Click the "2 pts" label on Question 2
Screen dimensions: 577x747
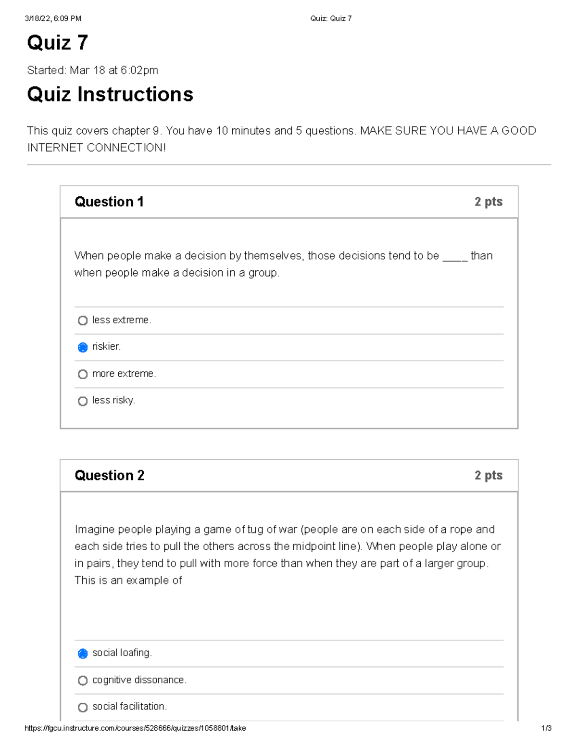coord(488,475)
